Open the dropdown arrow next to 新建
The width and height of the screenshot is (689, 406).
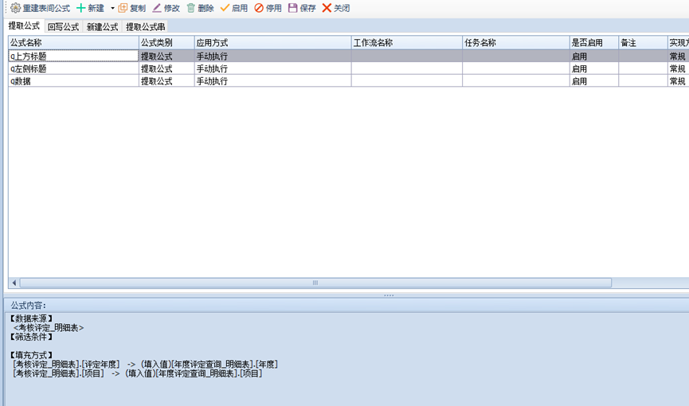(112, 8)
